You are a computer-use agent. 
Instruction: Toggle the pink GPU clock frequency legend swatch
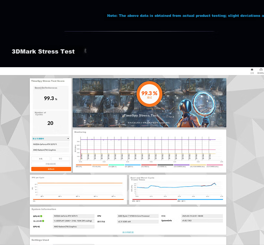215,165
